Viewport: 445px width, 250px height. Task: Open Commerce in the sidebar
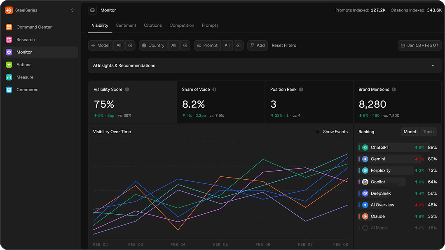[40, 90]
